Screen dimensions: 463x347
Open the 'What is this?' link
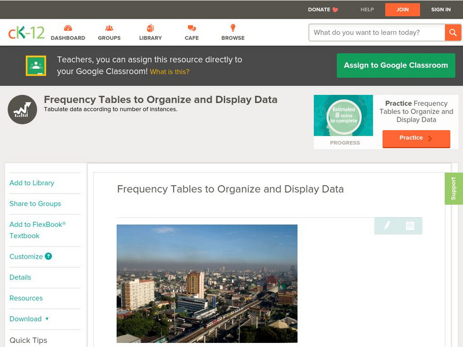(170, 72)
